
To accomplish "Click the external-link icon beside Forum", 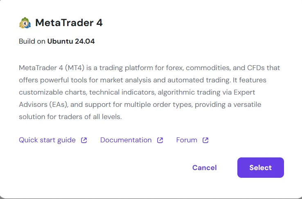I will 205,140.
